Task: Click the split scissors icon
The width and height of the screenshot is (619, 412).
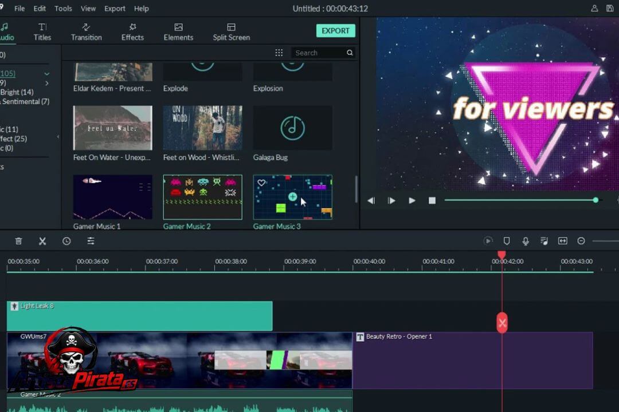Action: [42, 241]
